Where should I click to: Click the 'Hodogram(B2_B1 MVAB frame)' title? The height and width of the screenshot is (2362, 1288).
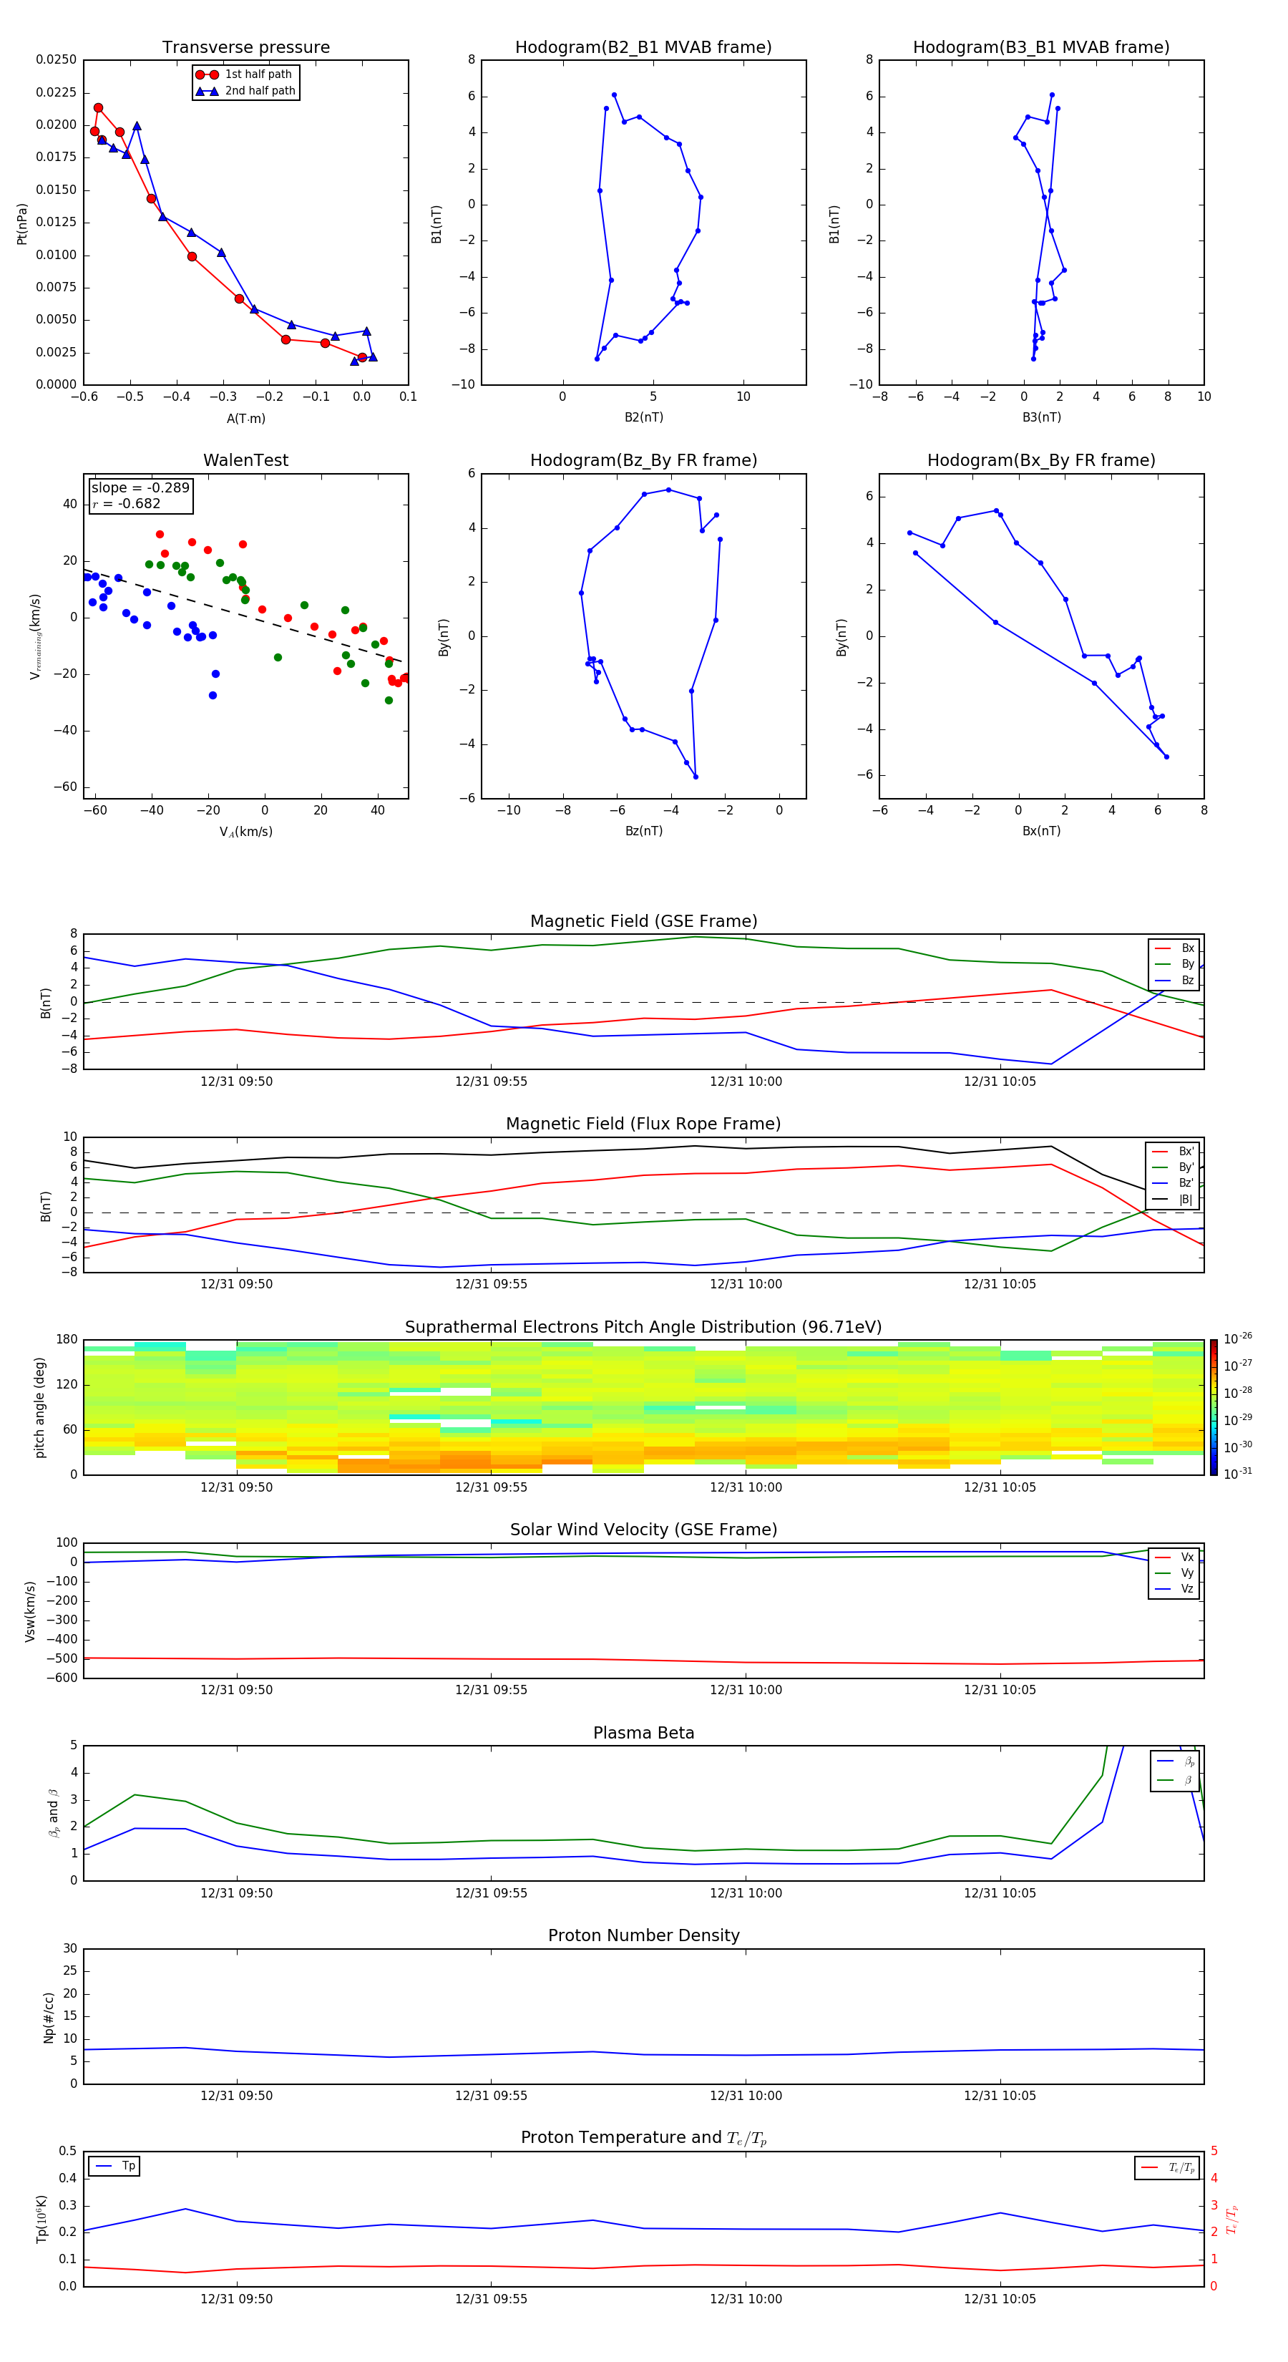[643, 48]
